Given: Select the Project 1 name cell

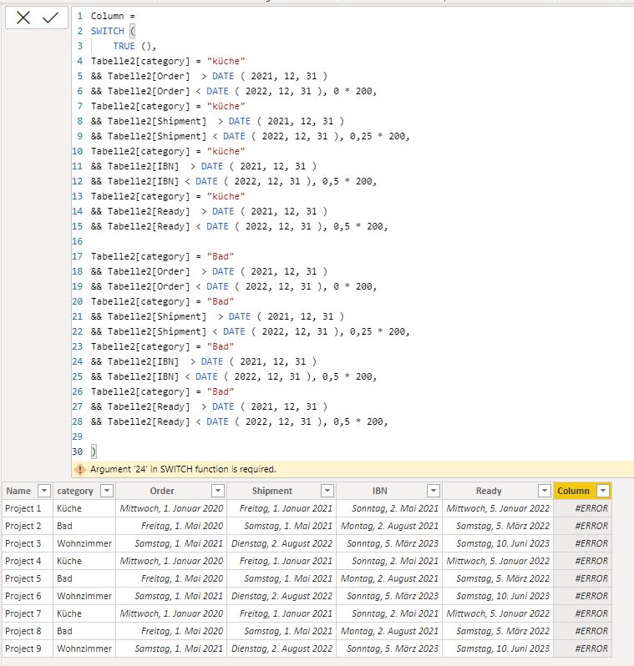Looking at the screenshot, I should (28, 508).
